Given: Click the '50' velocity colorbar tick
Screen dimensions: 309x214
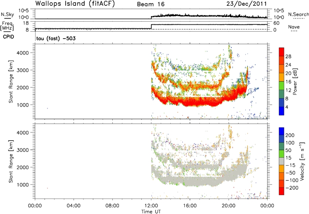Looking at the screenshot, I should (x=289, y=150).
